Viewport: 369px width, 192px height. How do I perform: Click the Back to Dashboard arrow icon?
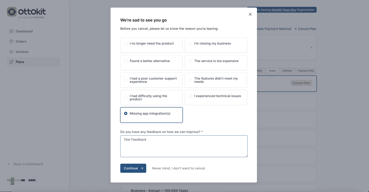point(9,164)
